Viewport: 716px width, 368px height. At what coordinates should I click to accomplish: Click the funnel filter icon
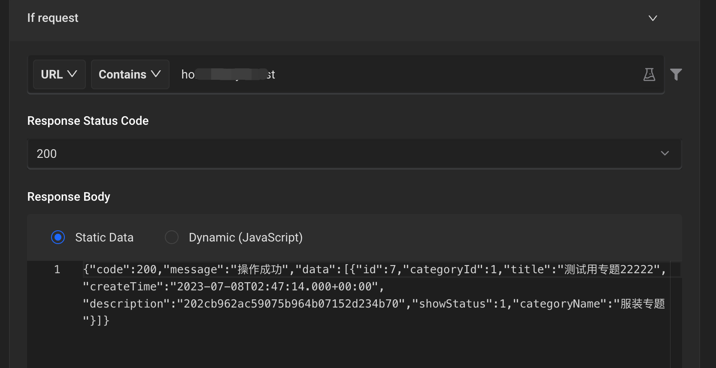(x=676, y=75)
